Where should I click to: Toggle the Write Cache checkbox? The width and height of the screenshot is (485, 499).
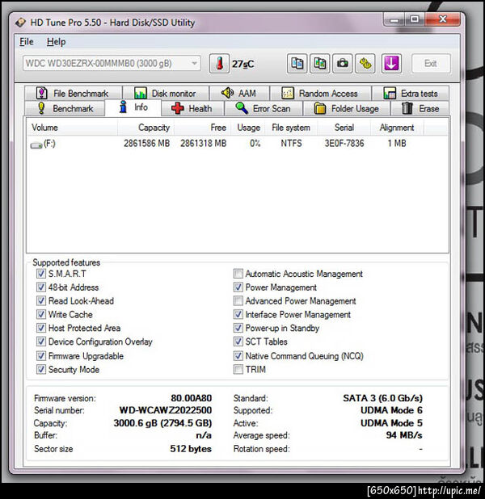[40, 315]
